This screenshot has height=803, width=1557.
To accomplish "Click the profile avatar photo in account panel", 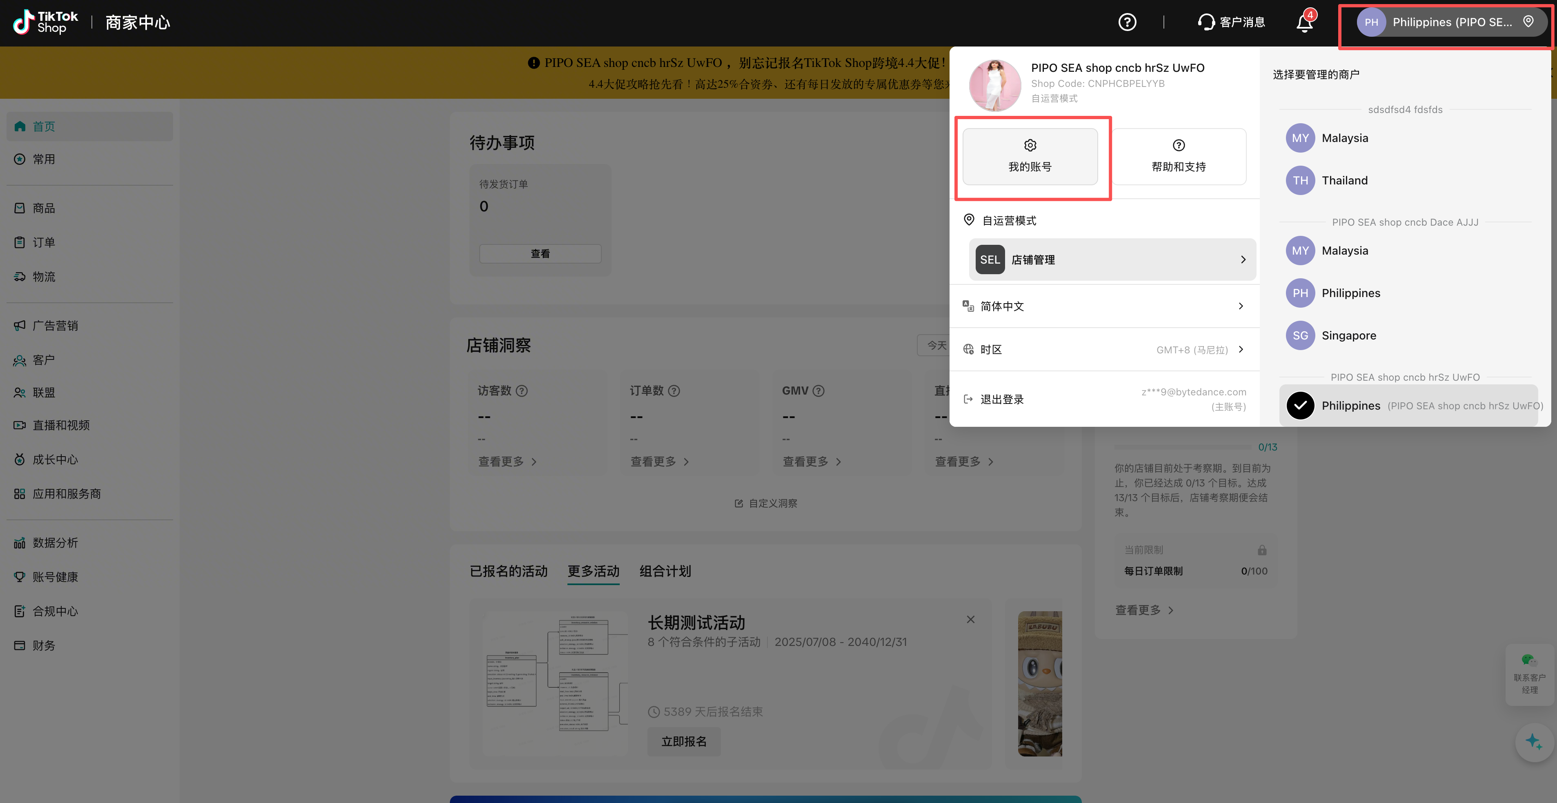I will pyautogui.click(x=995, y=85).
